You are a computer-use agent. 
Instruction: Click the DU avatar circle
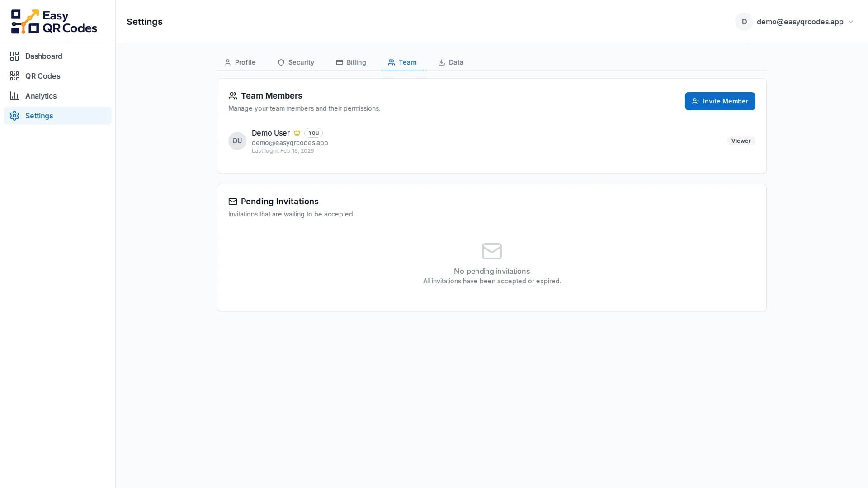[237, 141]
